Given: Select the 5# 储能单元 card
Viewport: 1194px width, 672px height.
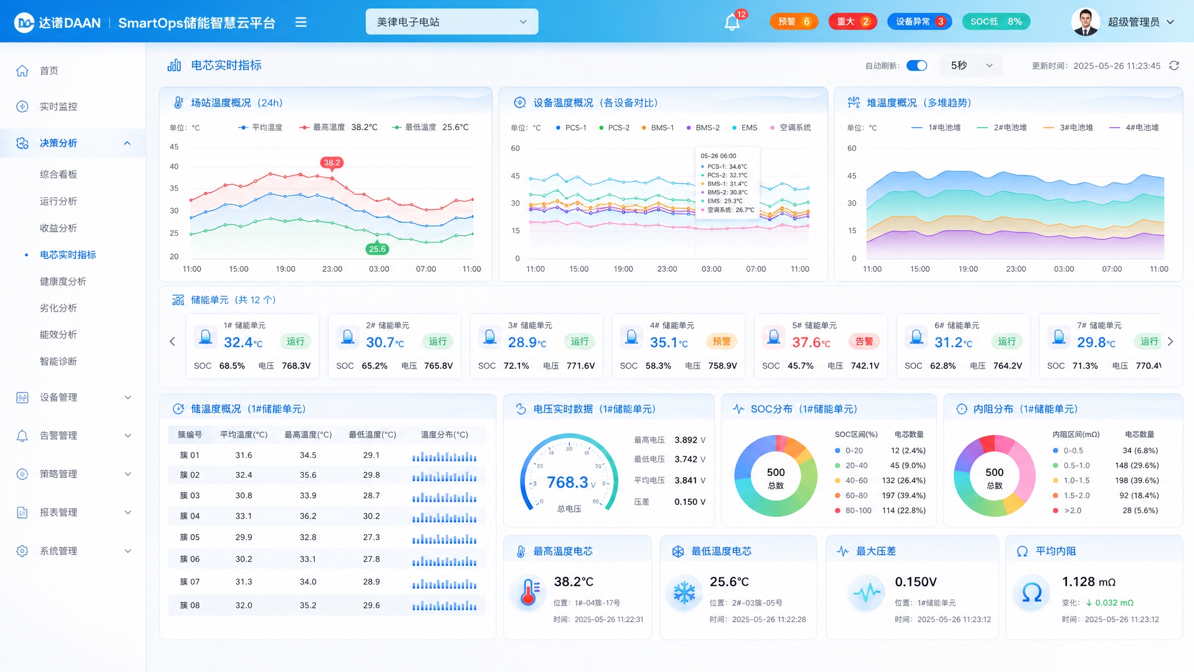Looking at the screenshot, I should click(821, 346).
